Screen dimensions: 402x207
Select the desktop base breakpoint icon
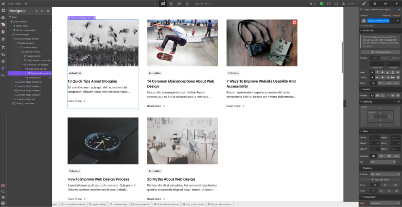pyautogui.click(x=163, y=4)
